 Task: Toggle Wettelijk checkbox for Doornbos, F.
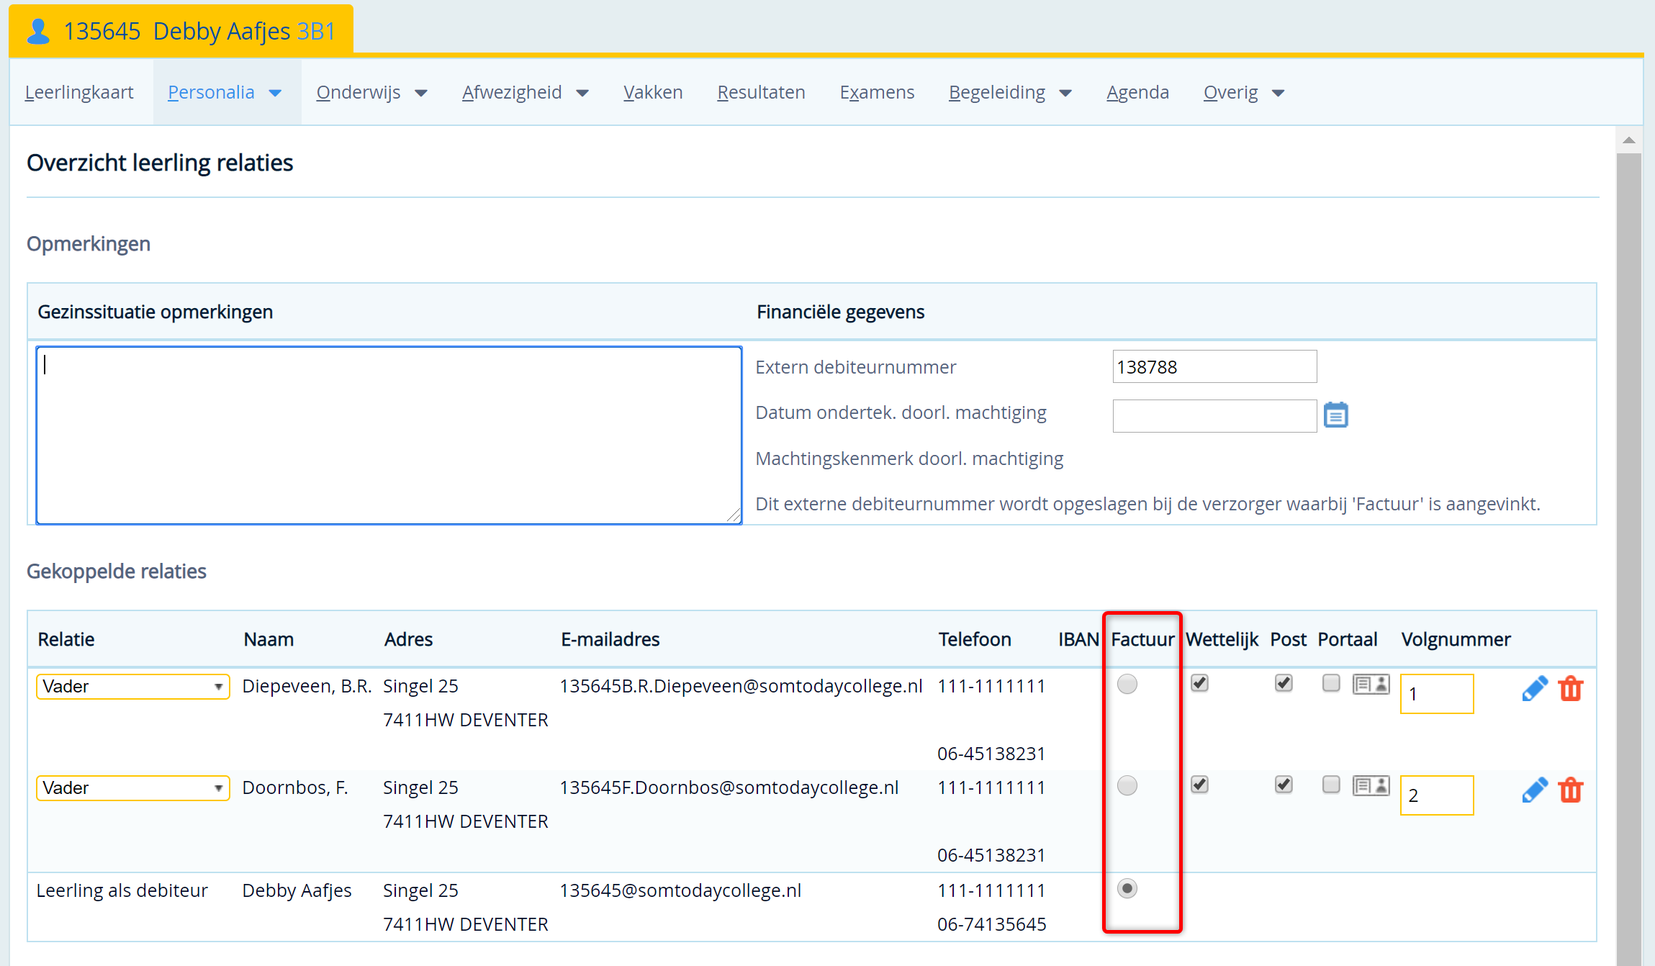point(1199,785)
